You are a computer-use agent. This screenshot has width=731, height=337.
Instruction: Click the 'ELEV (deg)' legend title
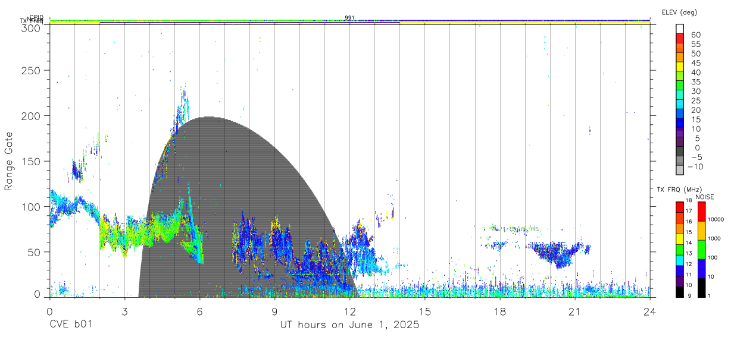pos(679,12)
